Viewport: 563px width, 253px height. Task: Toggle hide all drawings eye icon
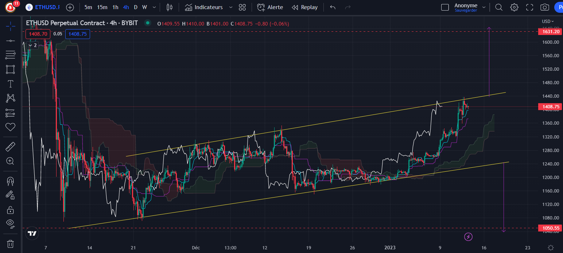click(10, 223)
